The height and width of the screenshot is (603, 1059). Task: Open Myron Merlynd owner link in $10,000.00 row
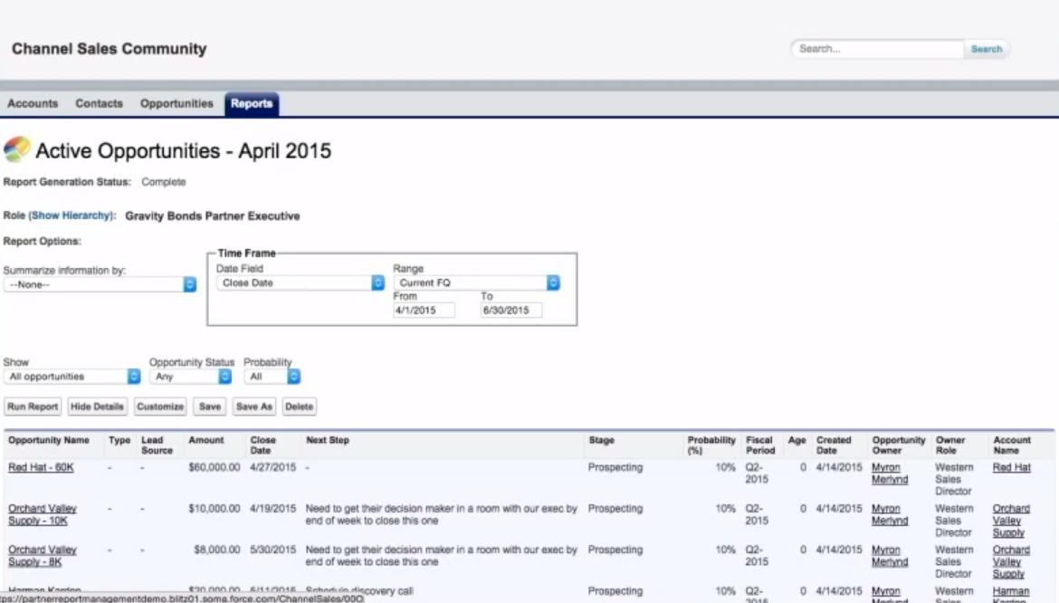tap(890, 514)
